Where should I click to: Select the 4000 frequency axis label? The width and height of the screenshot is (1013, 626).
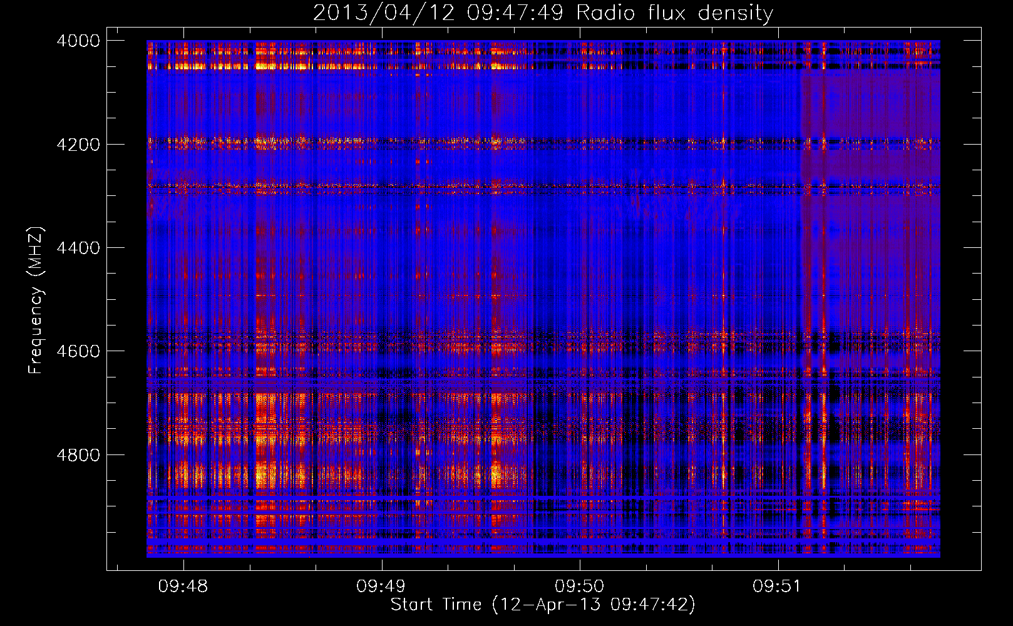(x=78, y=41)
